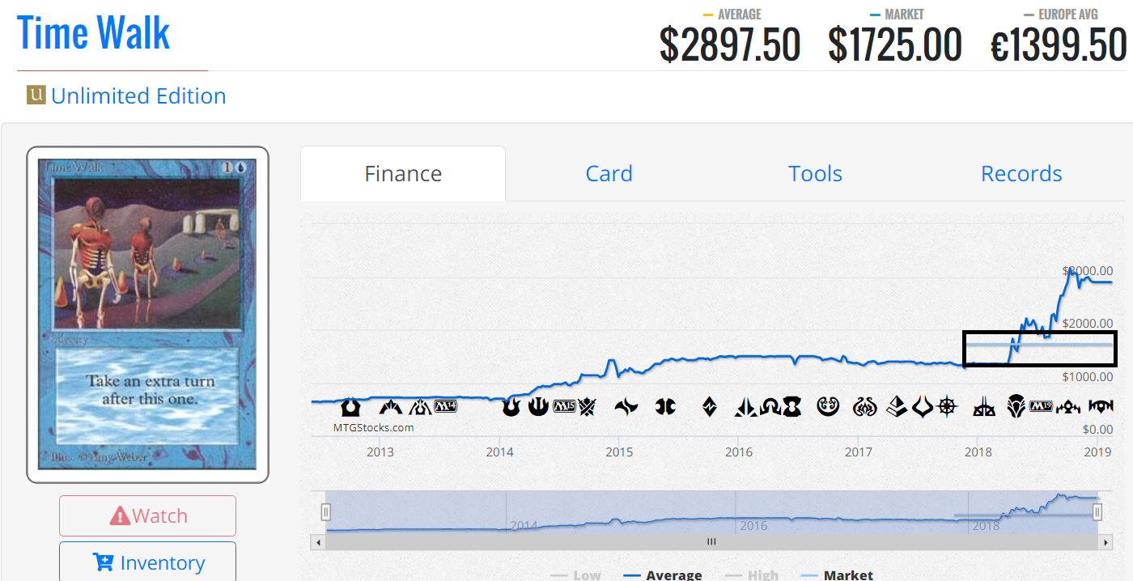Click the right range handle of chart navigator
The image size is (1133, 581).
pyautogui.click(x=1097, y=511)
